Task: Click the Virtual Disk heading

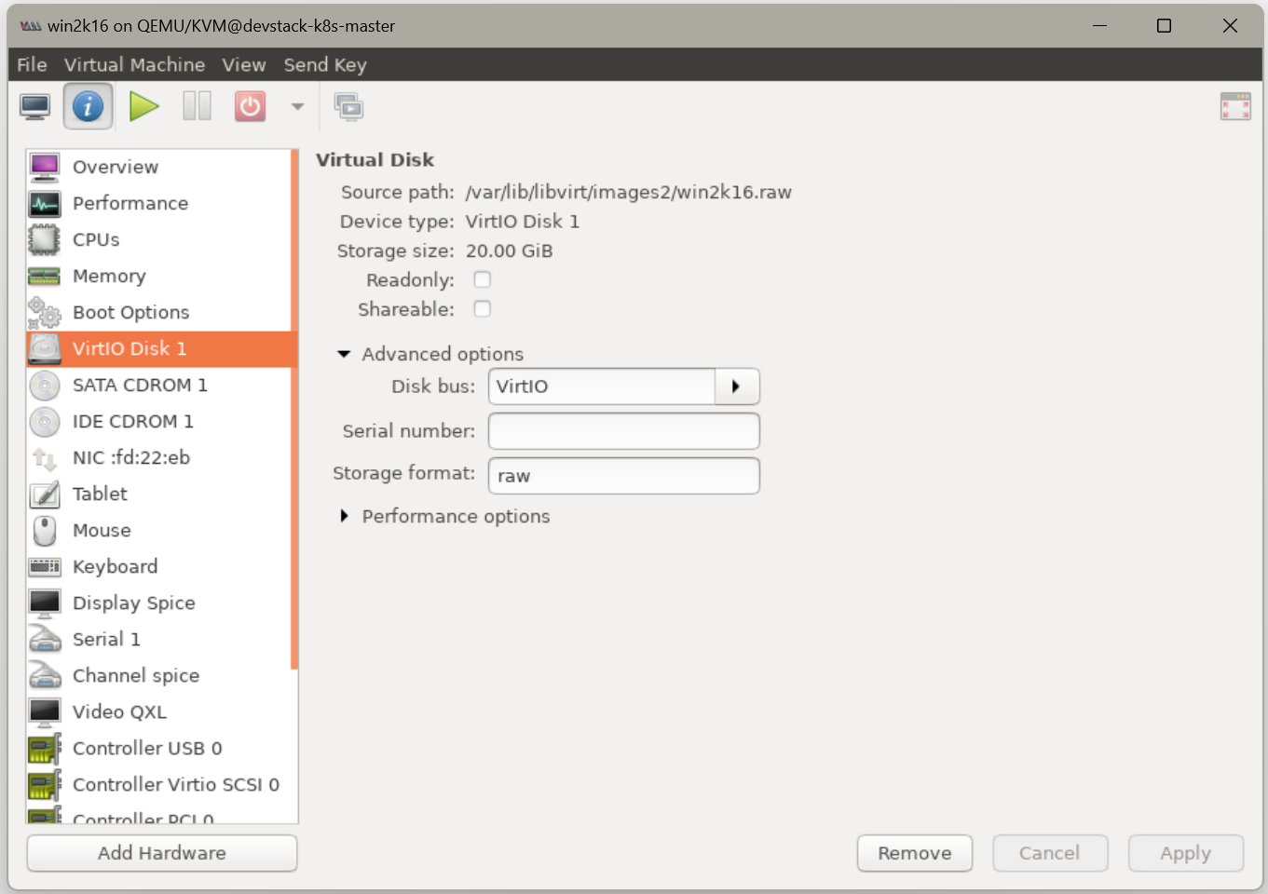Action: 375,160
